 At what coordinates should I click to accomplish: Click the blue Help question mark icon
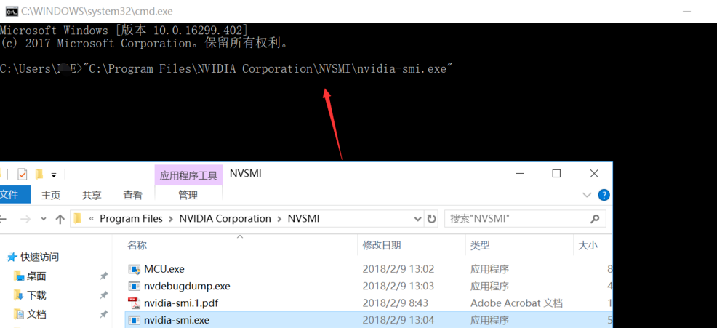(604, 195)
